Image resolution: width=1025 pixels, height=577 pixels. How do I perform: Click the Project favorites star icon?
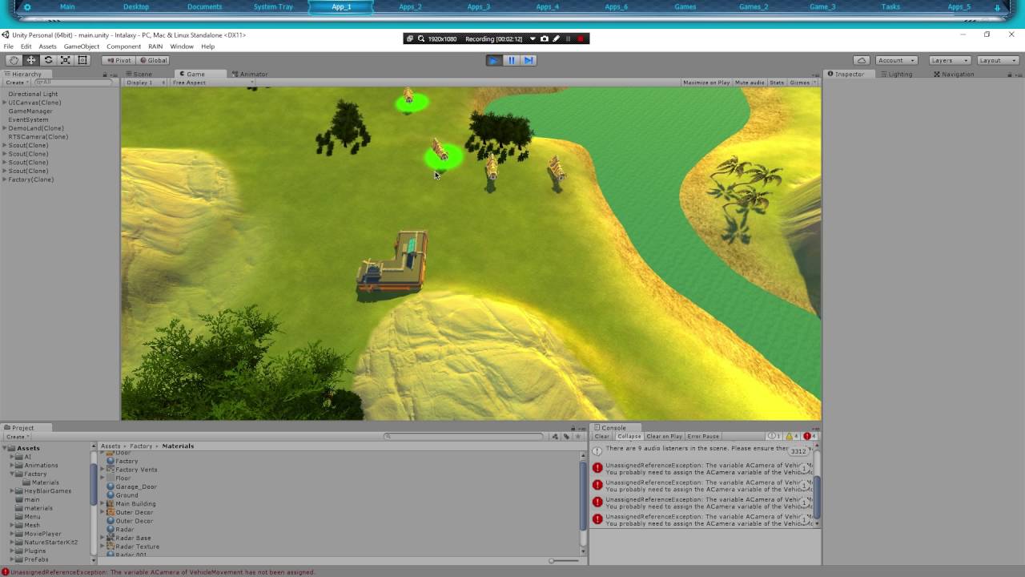pos(577,437)
